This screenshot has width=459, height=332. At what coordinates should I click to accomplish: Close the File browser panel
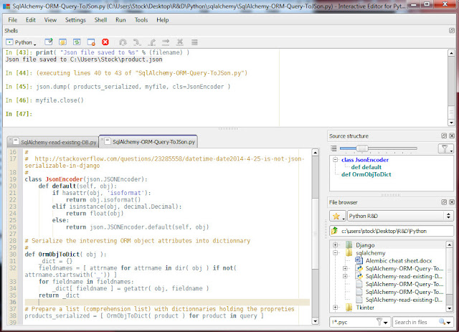452,202
